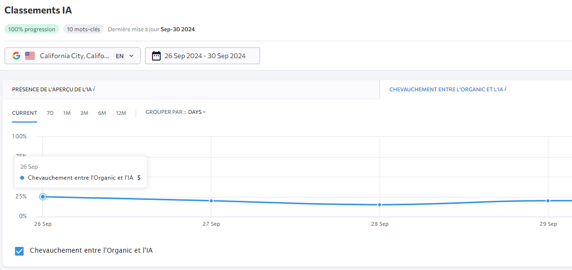This screenshot has height=270, width=572.
Task: Click the 28 Sep data point on chart
Action: click(380, 205)
